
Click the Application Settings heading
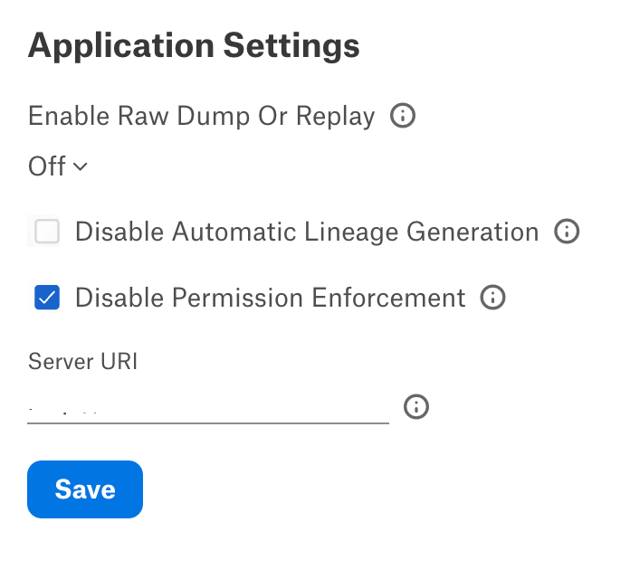[x=194, y=46]
